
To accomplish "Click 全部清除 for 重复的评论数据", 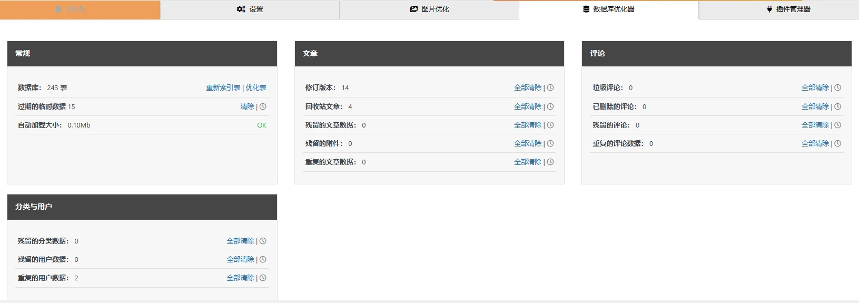I will click(x=815, y=143).
